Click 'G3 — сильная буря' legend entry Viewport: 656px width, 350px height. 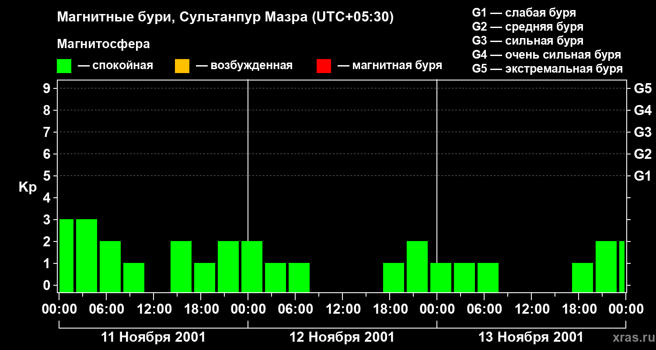click(527, 41)
